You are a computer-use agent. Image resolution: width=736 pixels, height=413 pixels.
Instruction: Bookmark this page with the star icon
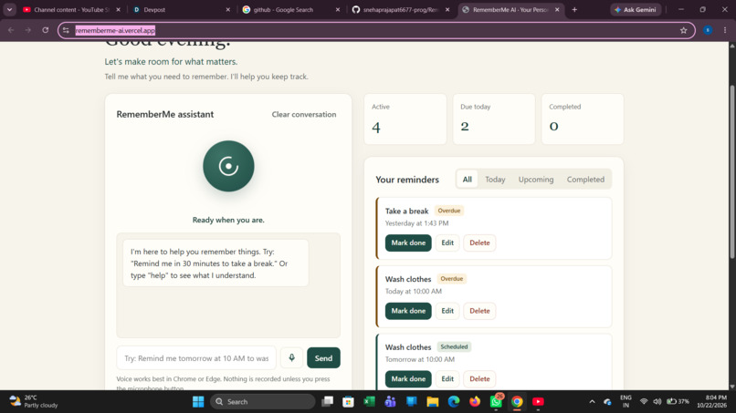tap(683, 30)
